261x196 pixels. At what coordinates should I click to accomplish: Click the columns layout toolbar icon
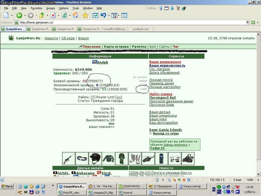click(114, 16)
